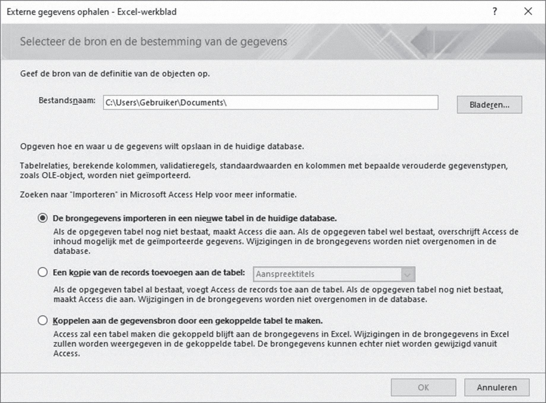Click the 'Koppelen aan de gegevensbron' label text

click(x=188, y=321)
